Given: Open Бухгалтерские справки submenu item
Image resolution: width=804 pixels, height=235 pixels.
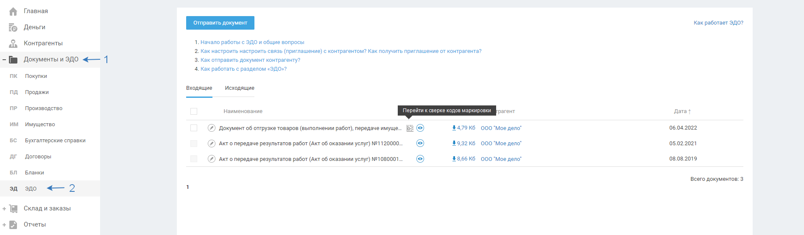Looking at the screenshot, I should pyautogui.click(x=55, y=141).
